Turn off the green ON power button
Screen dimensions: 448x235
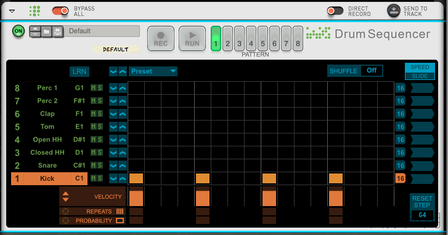(x=18, y=31)
